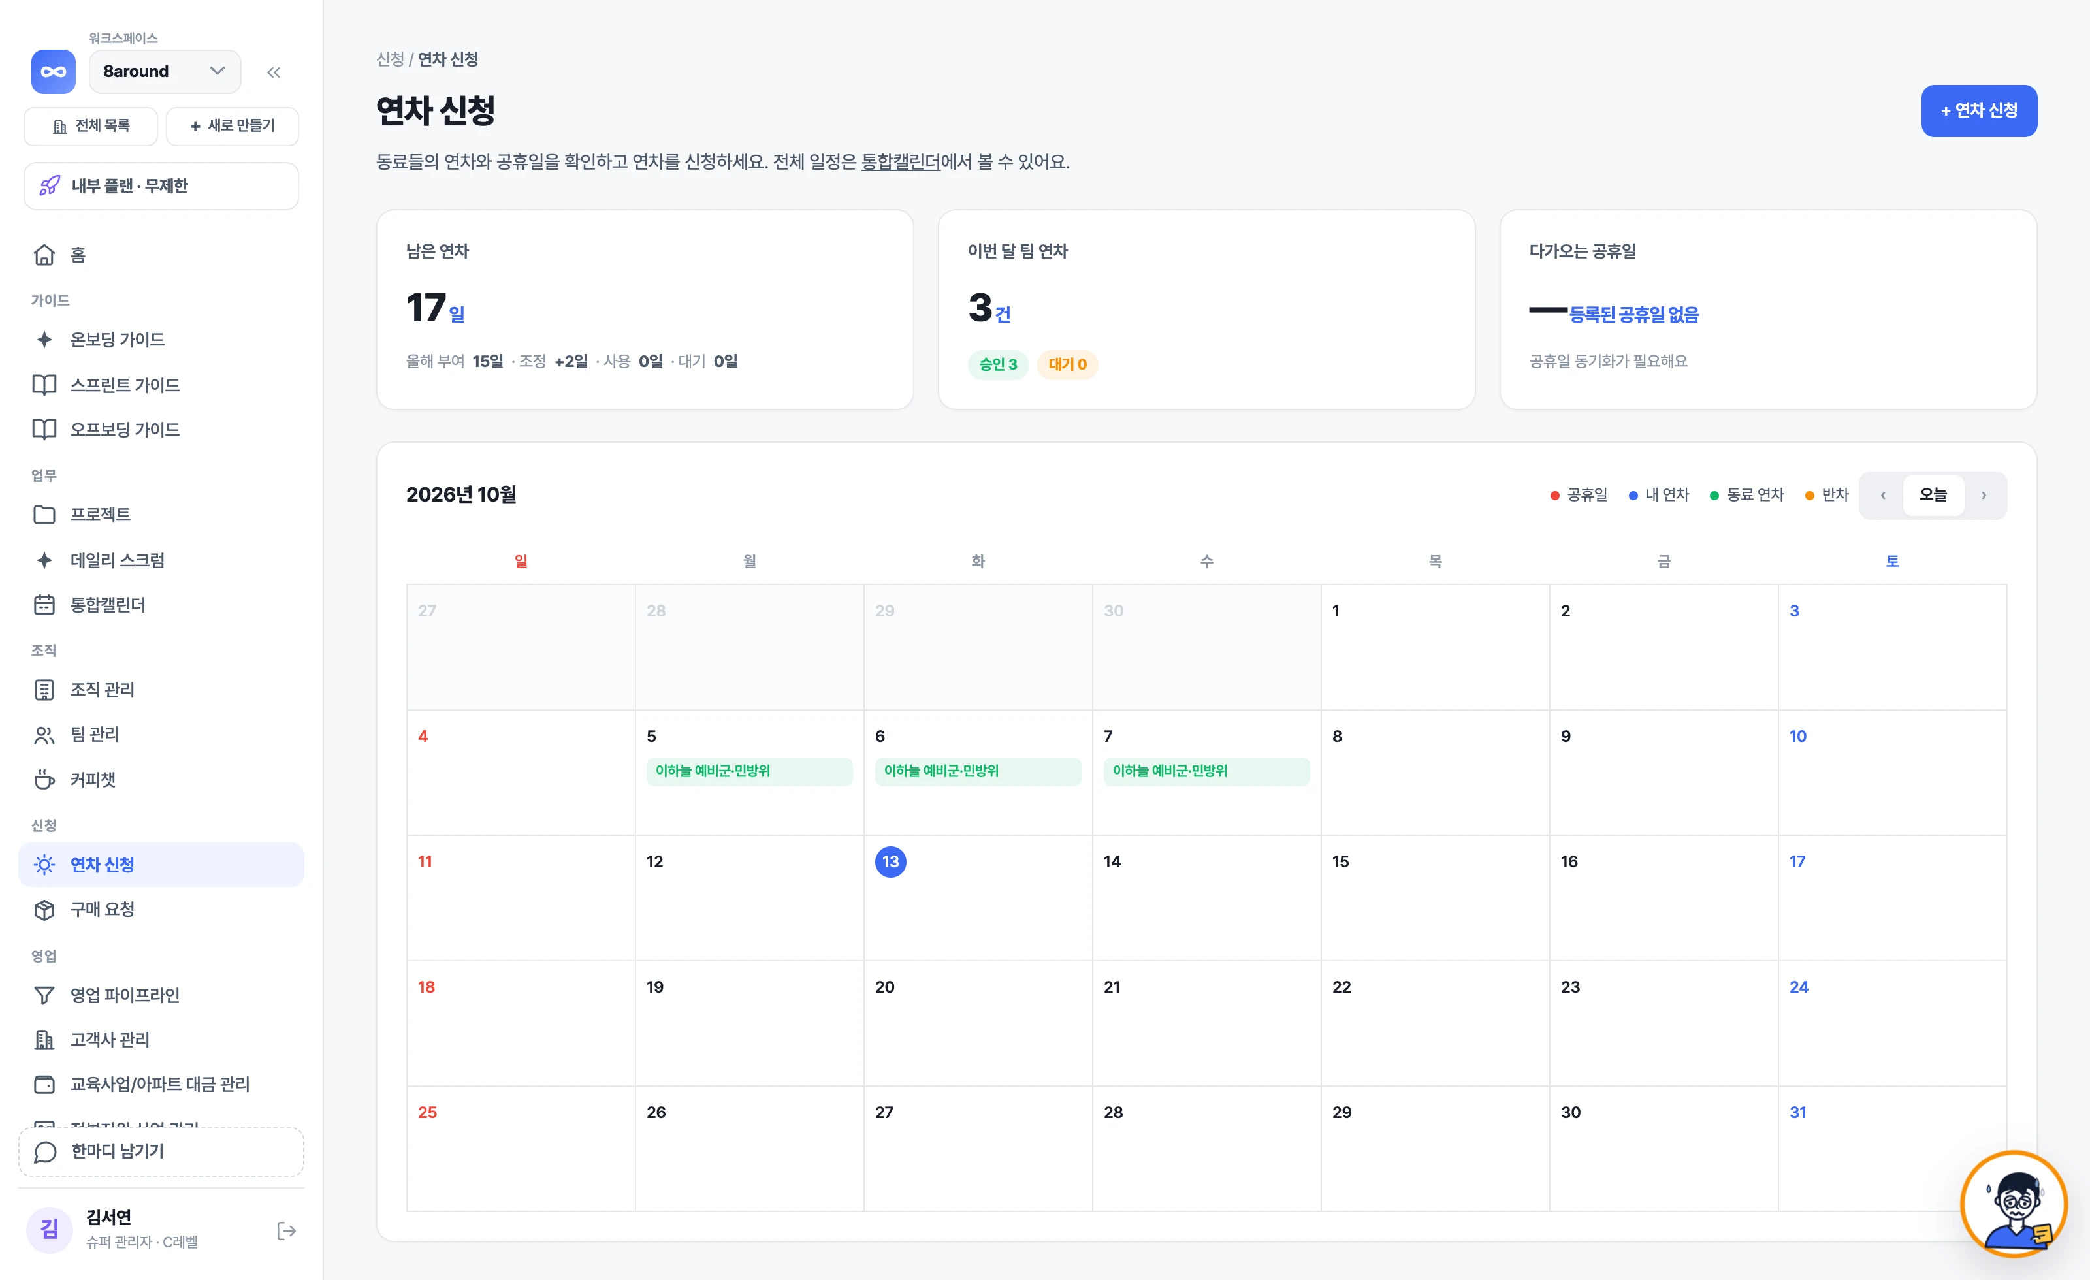Click the 조직 관리 icon

[x=44, y=690]
